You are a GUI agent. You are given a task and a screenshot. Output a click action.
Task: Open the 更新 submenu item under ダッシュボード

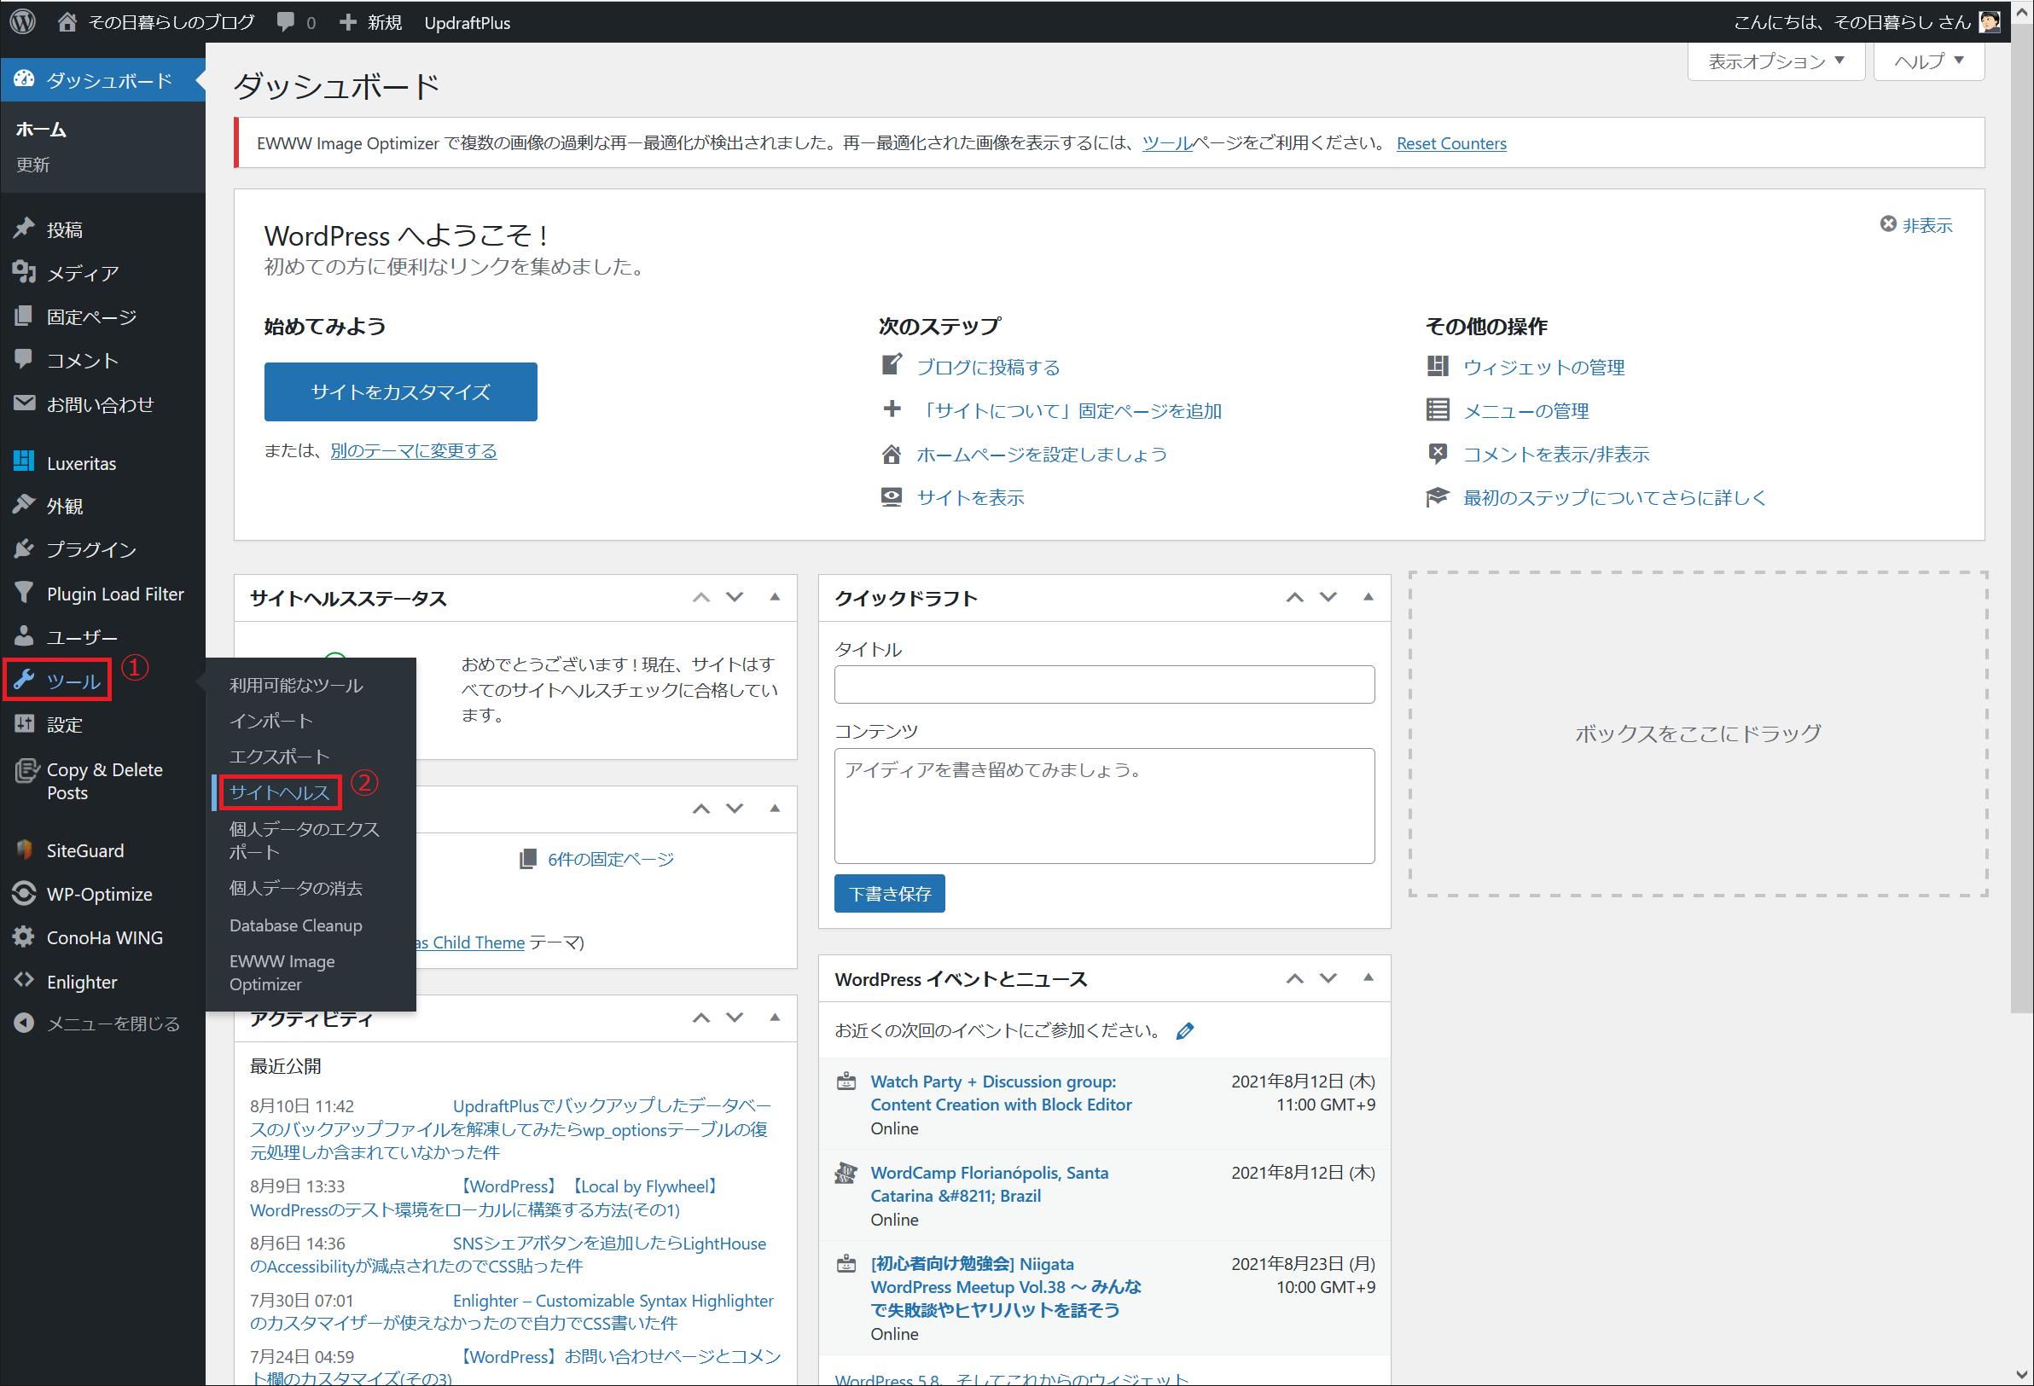tap(33, 165)
